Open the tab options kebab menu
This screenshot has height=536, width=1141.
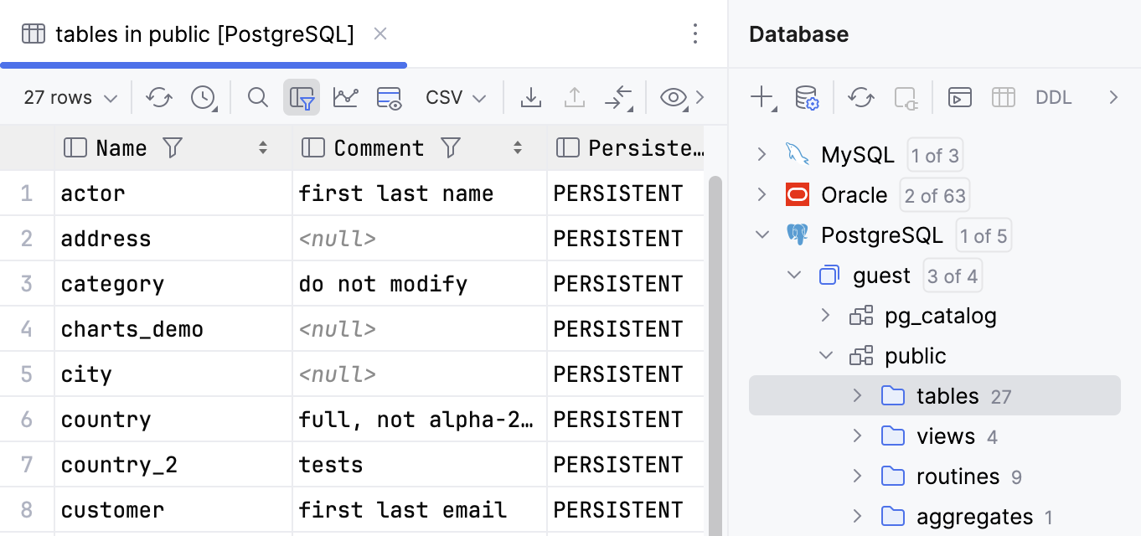point(695,33)
